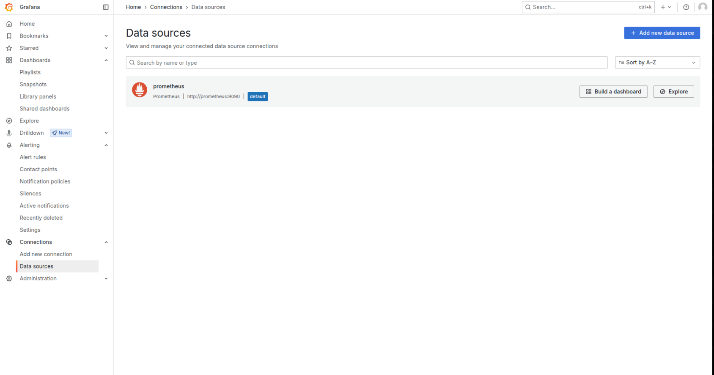The width and height of the screenshot is (714, 375).
Task: Click the http://prometheus:9090 URL text
Action: coord(214,96)
